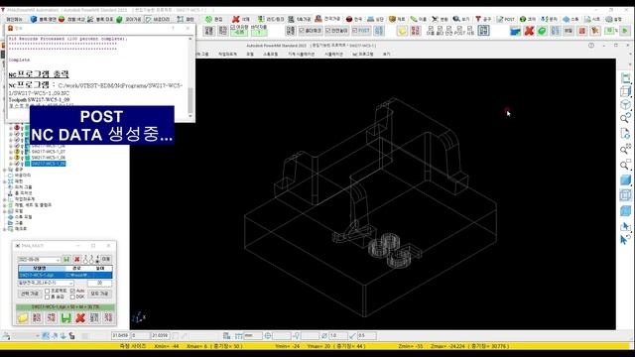This screenshot has height=357, width=635.
Task: Expand the 공구 tree node
Action: (x=5, y=170)
